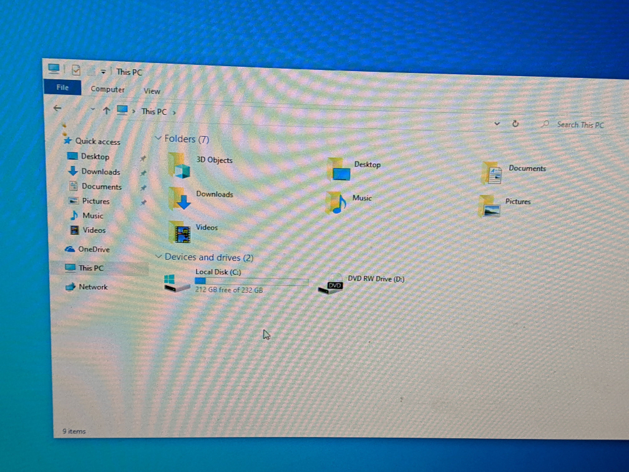629x472 pixels.
Task: Click the '9 items' status bar text
Action: click(74, 431)
